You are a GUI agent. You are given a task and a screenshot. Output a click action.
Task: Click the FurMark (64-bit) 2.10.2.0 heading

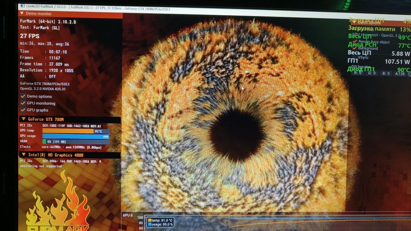coord(48,21)
